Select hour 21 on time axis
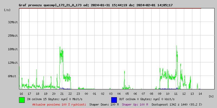Image resolution: width=217 pixels, height=108 pixels. tap(62, 94)
